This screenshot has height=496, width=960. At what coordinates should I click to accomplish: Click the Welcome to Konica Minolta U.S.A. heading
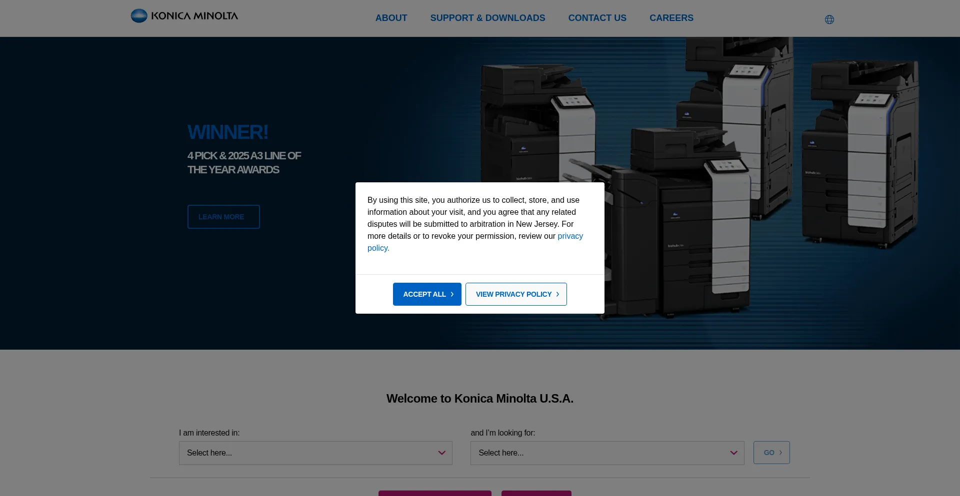[x=480, y=399]
